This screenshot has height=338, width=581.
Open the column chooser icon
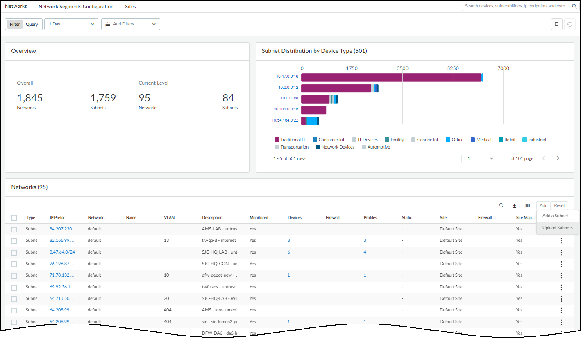[527, 206]
